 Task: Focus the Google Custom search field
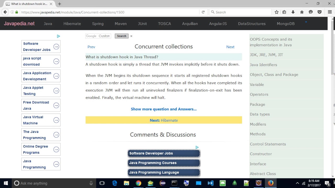point(98,36)
